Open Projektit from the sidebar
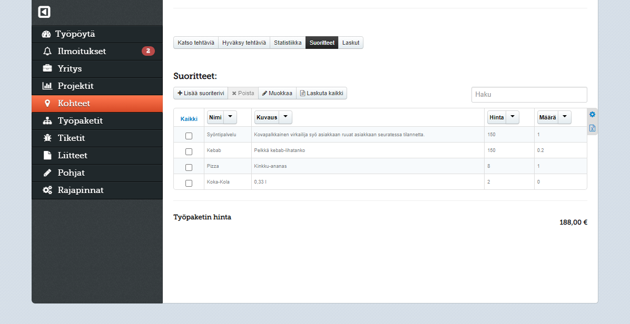This screenshot has width=630, height=324. click(x=75, y=86)
